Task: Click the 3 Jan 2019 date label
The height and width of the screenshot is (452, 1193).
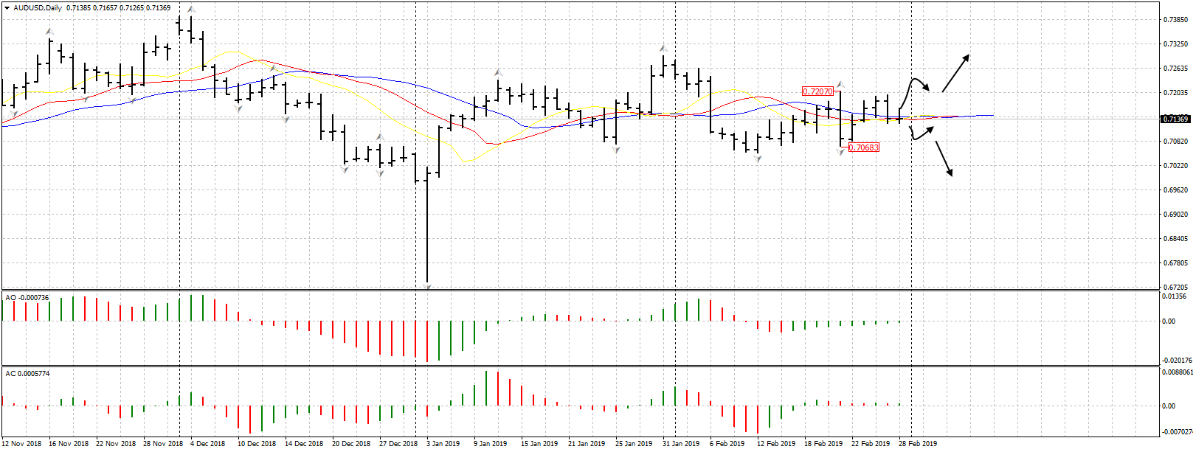Action: click(443, 444)
